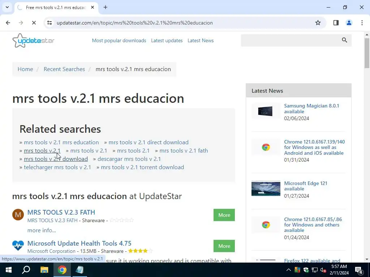Open Windows taskbar search
The height and width of the screenshot is (277, 370).
[26, 270]
